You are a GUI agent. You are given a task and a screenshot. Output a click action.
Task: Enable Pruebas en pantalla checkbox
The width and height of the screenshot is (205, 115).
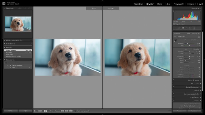click(x=75, y=111)
